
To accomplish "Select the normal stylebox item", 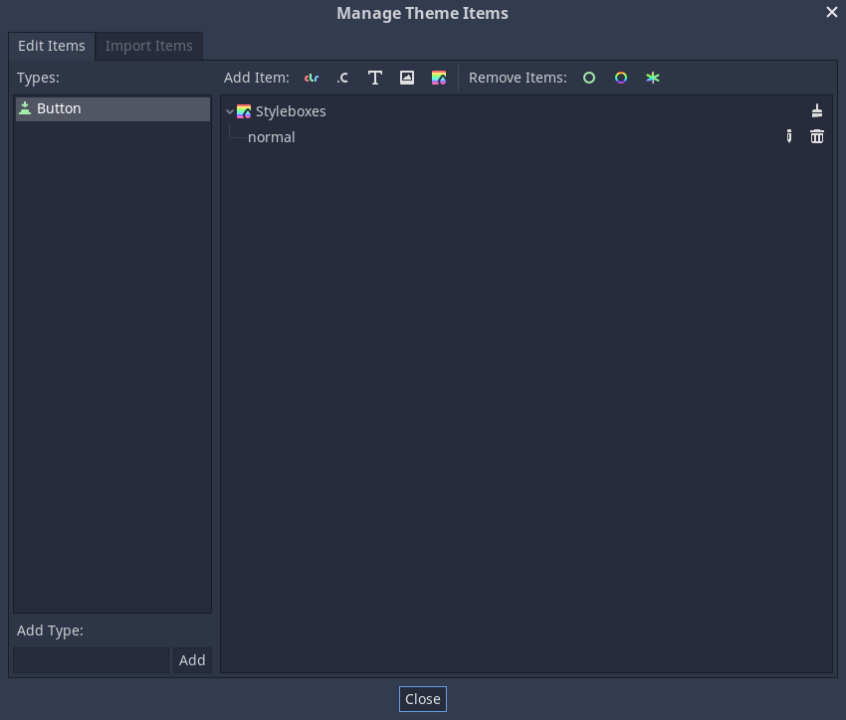I will (272, 137).
